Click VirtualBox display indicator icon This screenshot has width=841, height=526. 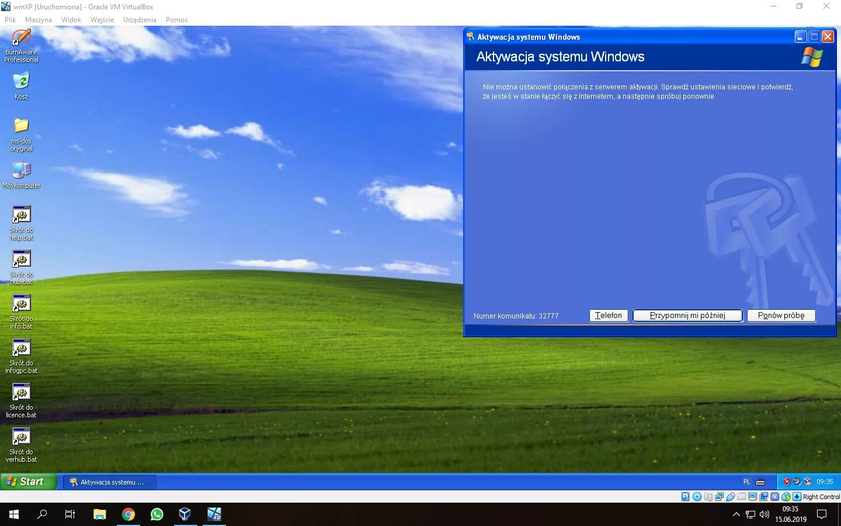click(x=752, y=497)
